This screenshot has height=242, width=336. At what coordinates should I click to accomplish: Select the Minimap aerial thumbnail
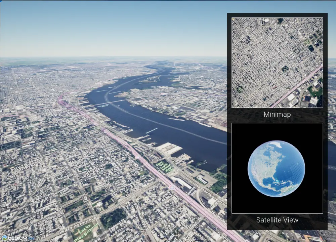277,63
